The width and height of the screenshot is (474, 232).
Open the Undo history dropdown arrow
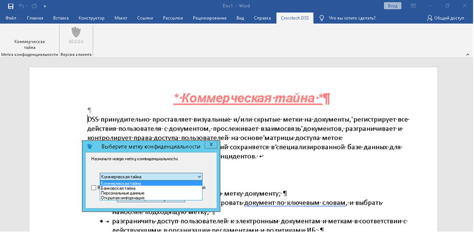click(x=26, y=6)
